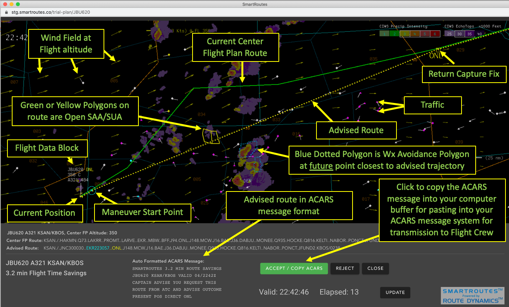Screen dimensions: 509x307
Task: Click large "JBU620 A321 KSAN/KBOS" heading above savings
Action: pos(45,263)
